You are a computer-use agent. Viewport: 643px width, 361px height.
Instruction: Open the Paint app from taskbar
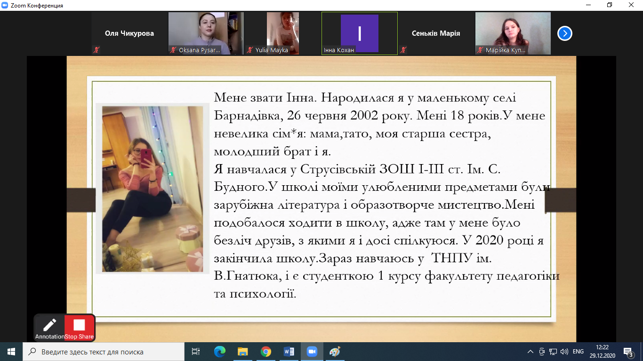pos(335,352)
